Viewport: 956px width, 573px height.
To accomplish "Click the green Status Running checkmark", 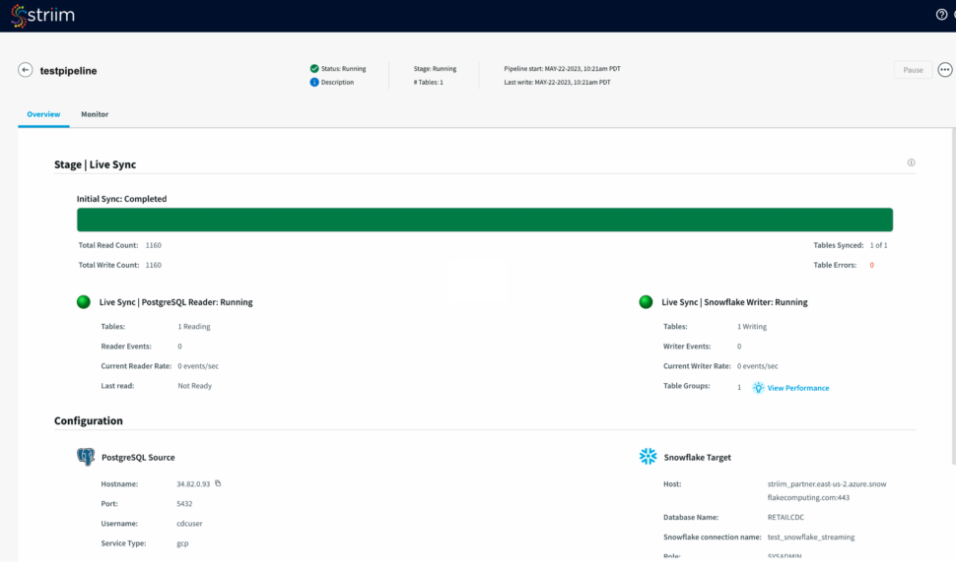I will [x=314, y=69].
